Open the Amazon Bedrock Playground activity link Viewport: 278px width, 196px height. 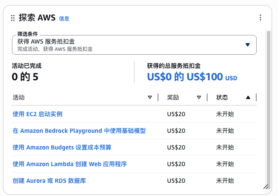(79, 131)
